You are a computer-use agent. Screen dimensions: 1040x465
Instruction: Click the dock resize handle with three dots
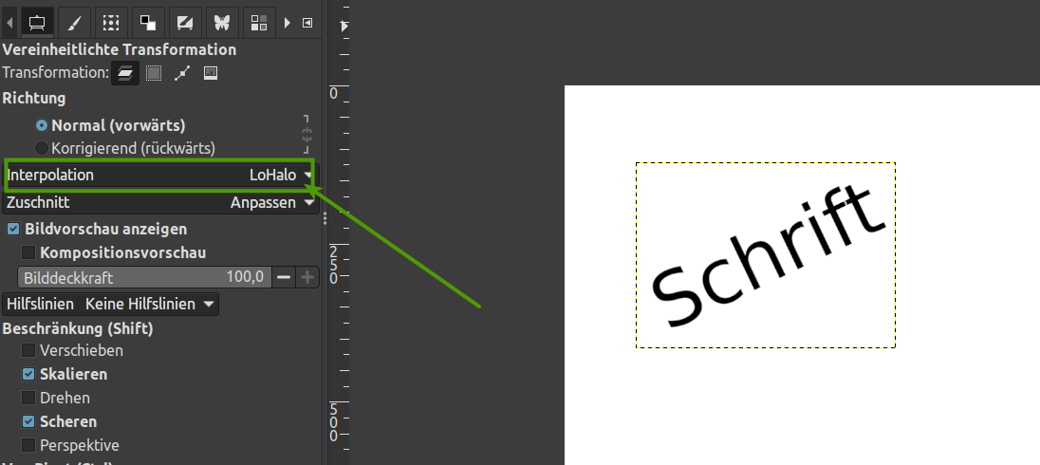point(325,219)
